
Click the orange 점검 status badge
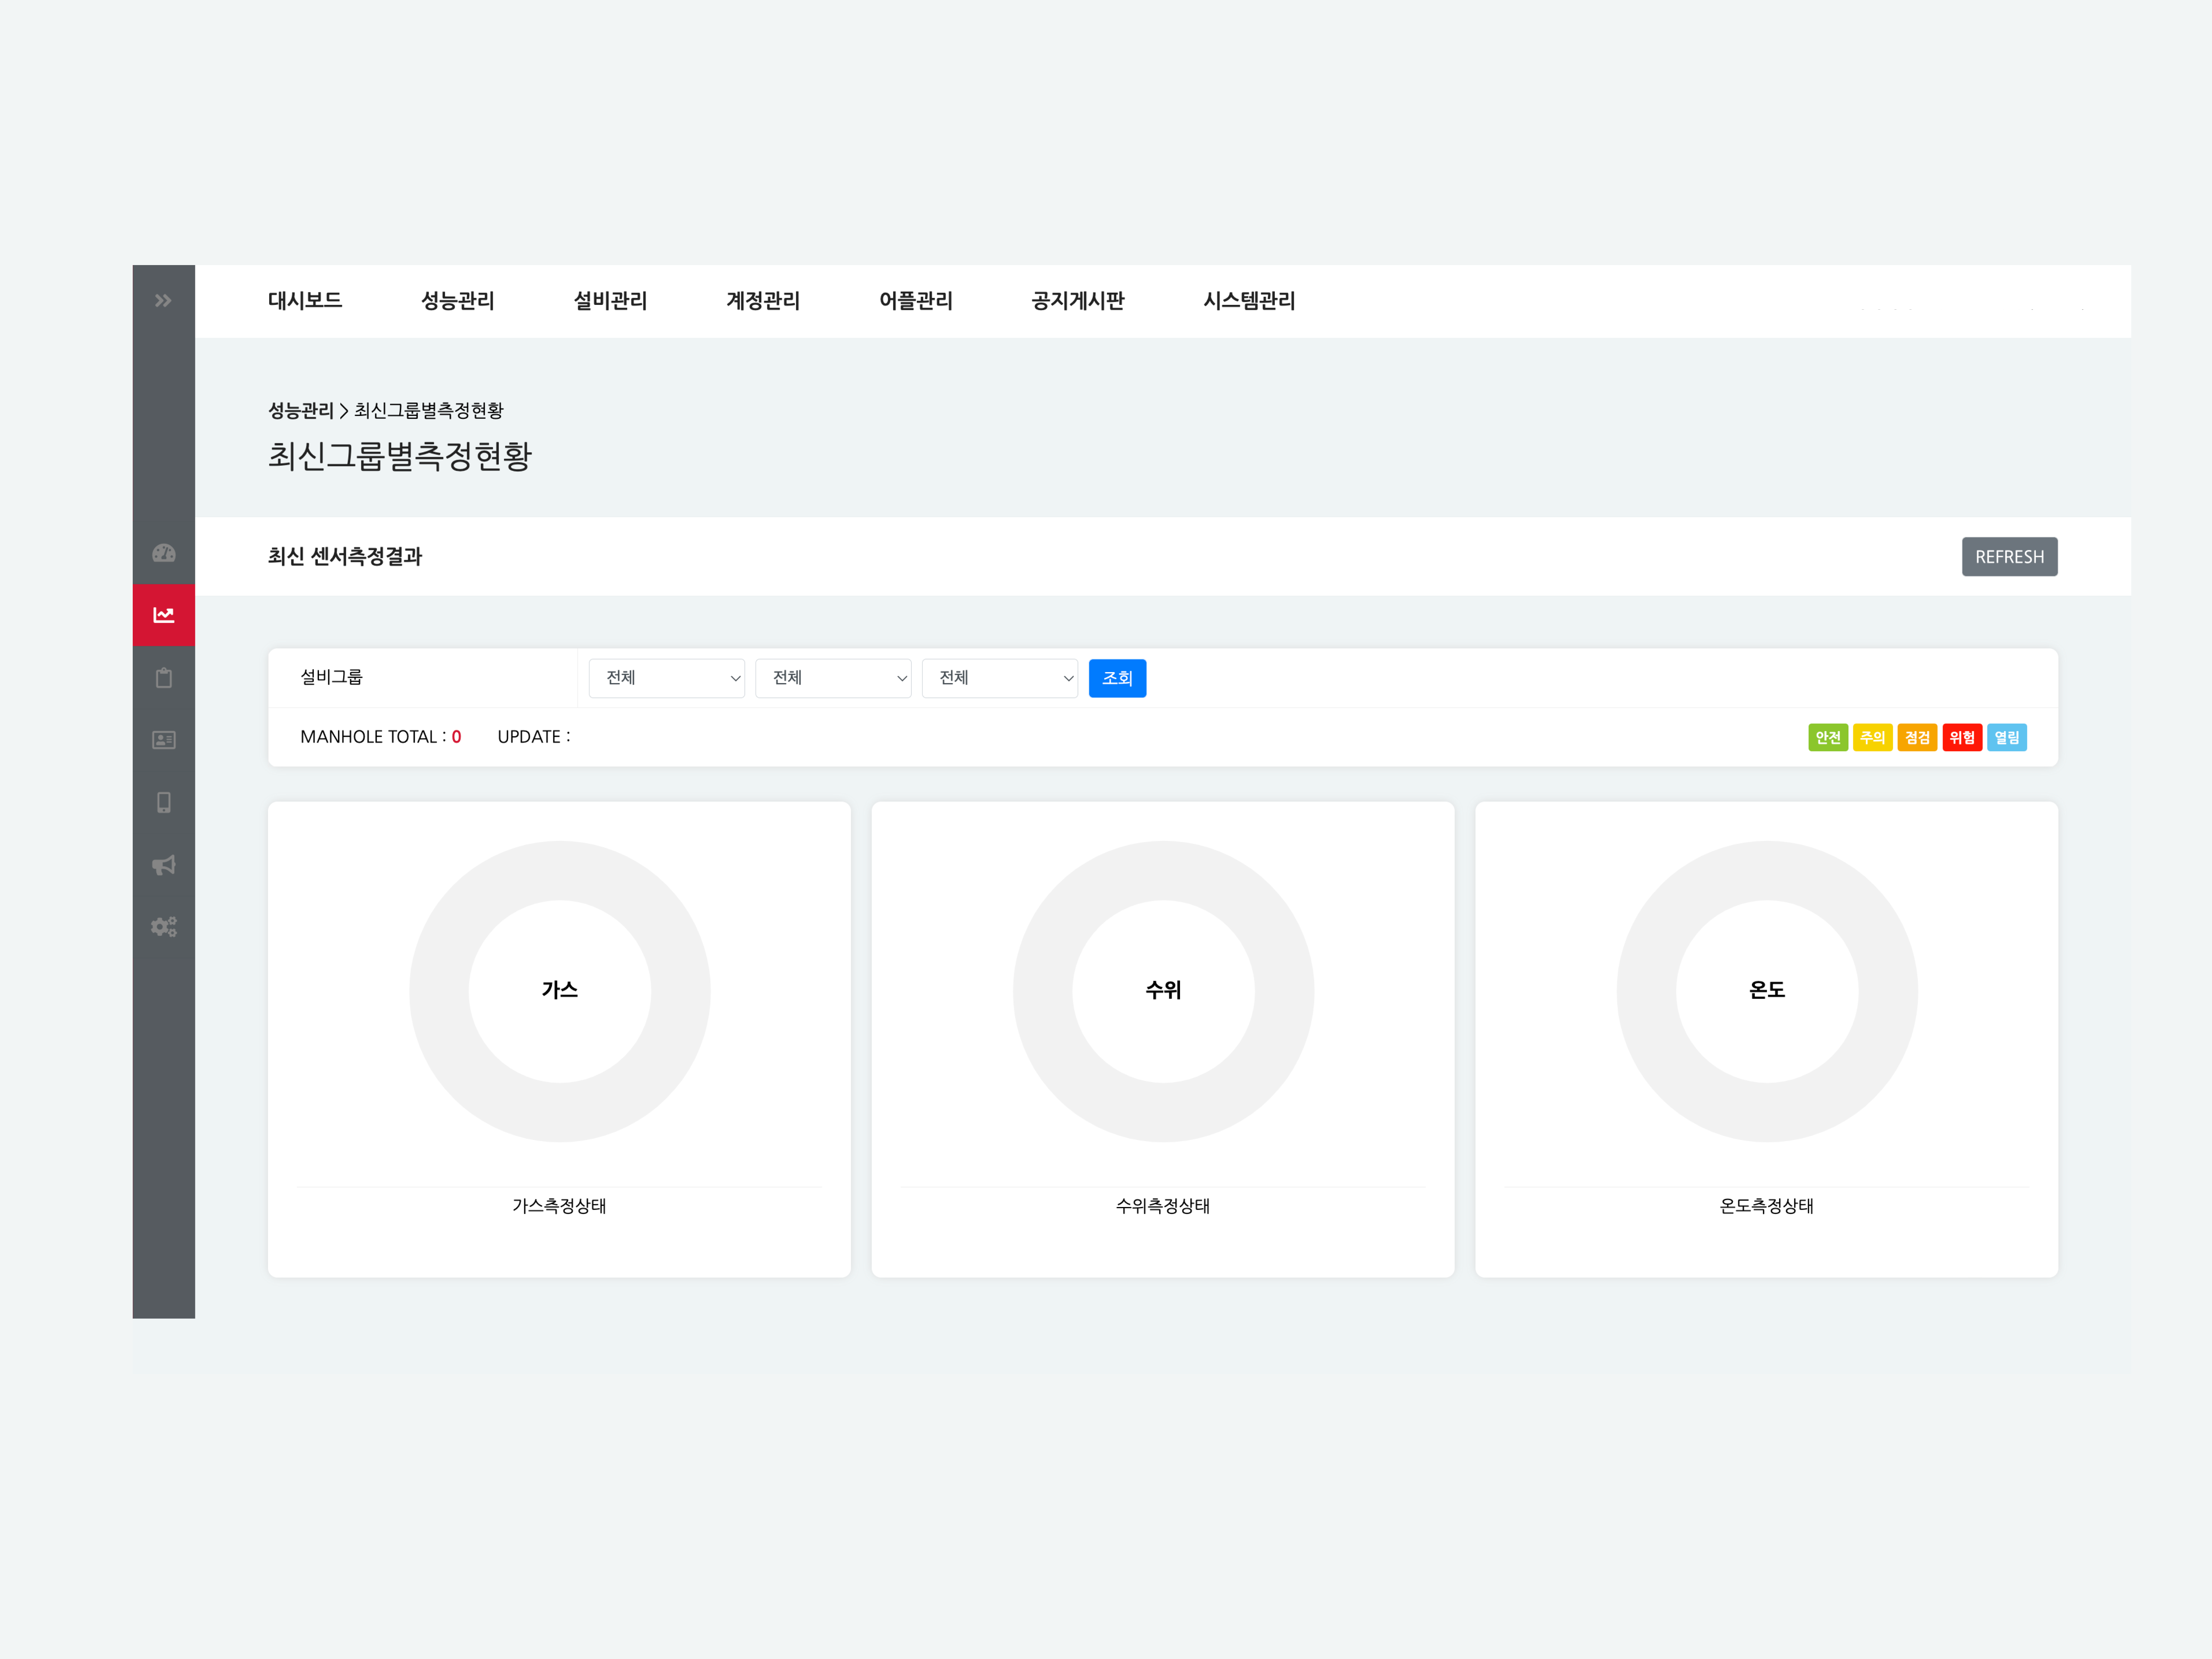point(1917,738)
